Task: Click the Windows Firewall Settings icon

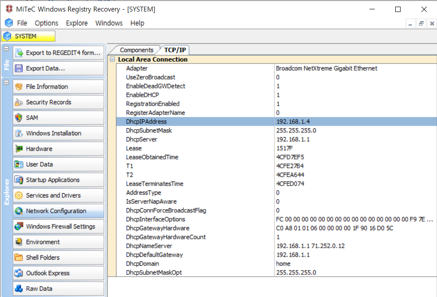Action: pyautogui.click(x=19, y=226)
